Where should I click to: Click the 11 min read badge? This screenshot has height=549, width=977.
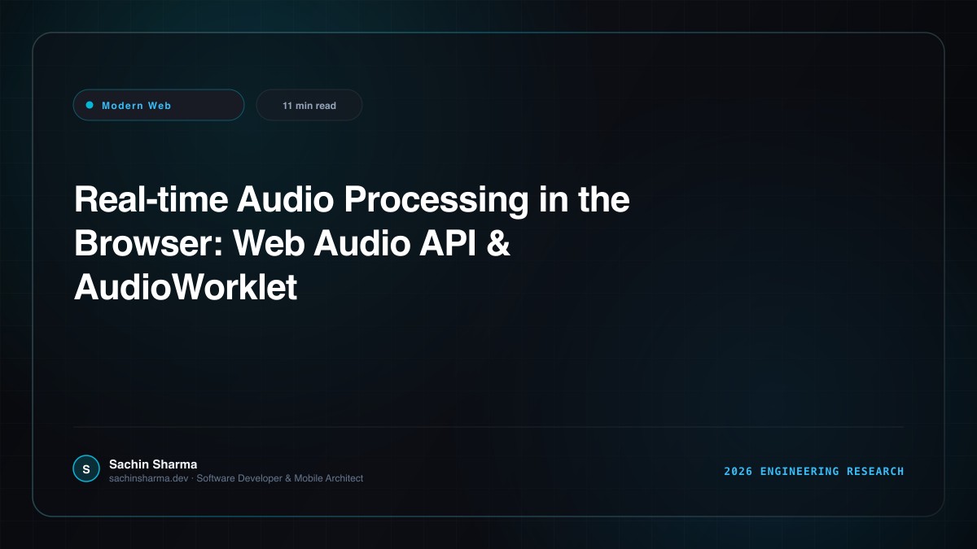309,105
